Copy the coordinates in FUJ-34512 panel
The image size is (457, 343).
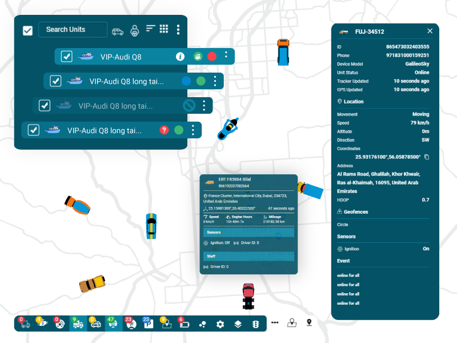pyautogui.click(x=427, y=157)
